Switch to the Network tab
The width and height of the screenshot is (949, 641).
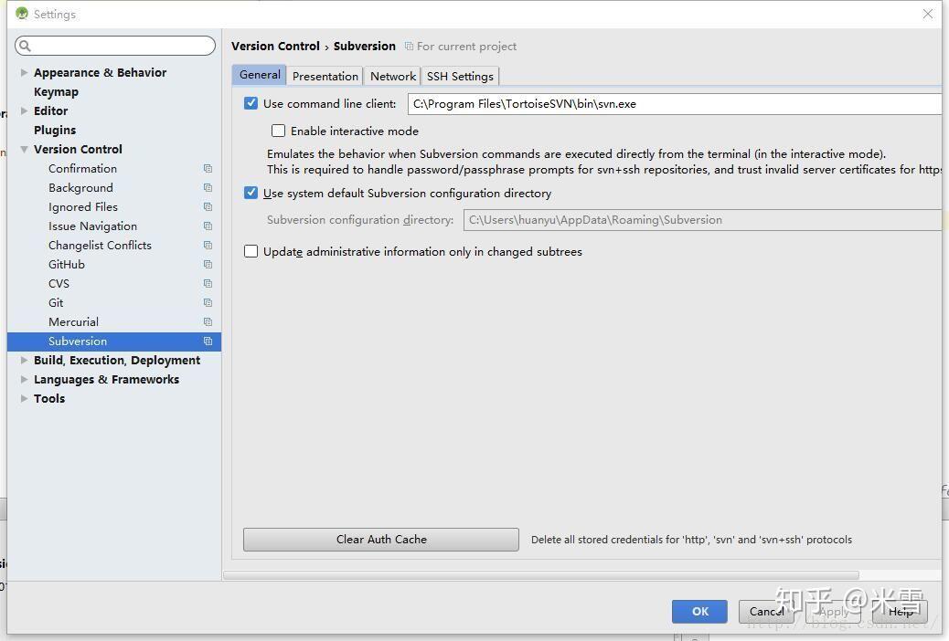[x=392, y=76]
